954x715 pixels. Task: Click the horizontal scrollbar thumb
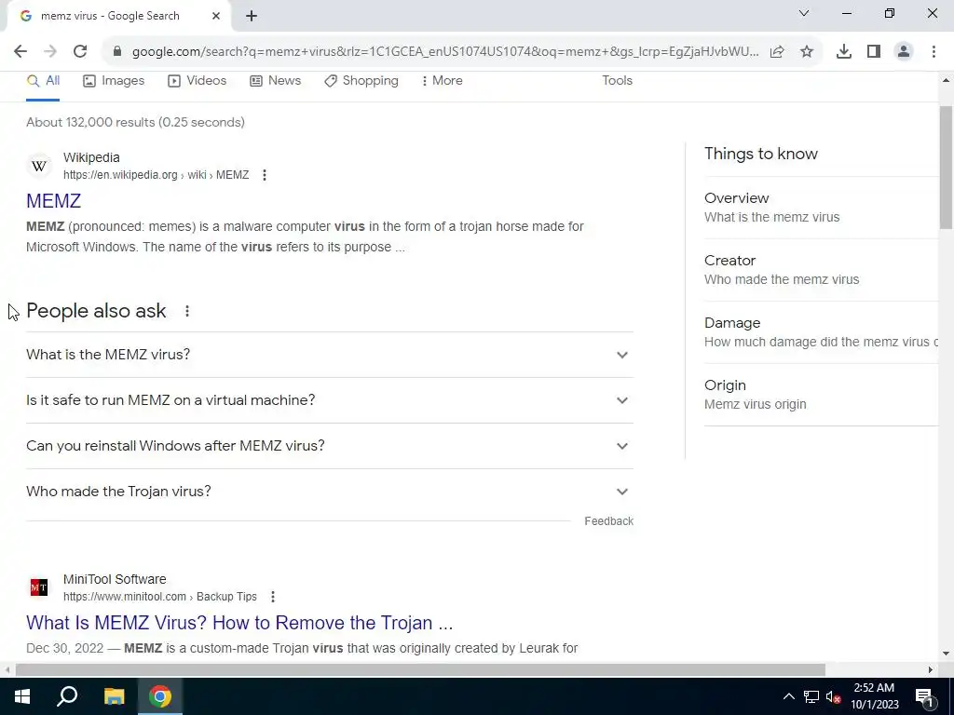point(420,669)
